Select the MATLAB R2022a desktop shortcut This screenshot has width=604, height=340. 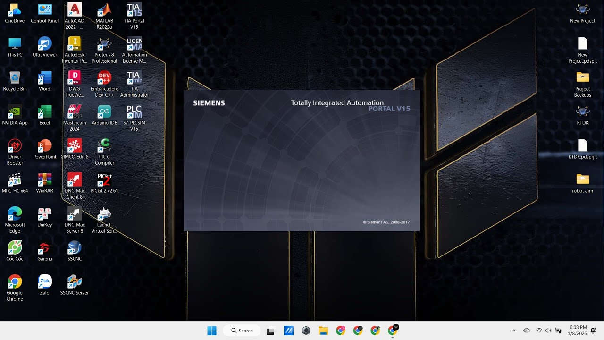coord(104,16)
